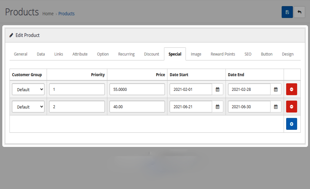Screen dimensions: 310x189
Task: Open calendar for first row Date End
Action: click(x=276, y=89)
